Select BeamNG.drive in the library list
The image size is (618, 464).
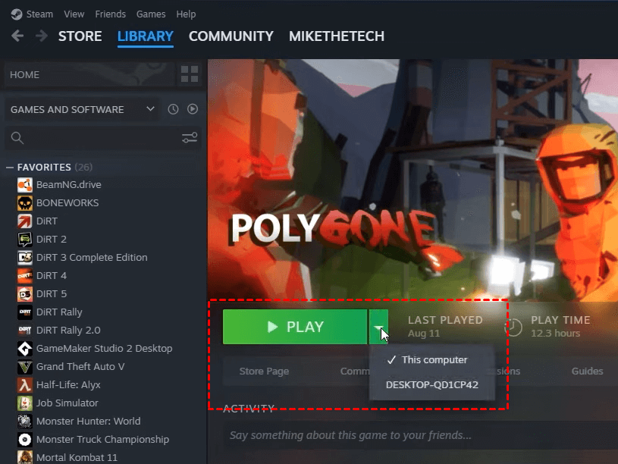68,184
